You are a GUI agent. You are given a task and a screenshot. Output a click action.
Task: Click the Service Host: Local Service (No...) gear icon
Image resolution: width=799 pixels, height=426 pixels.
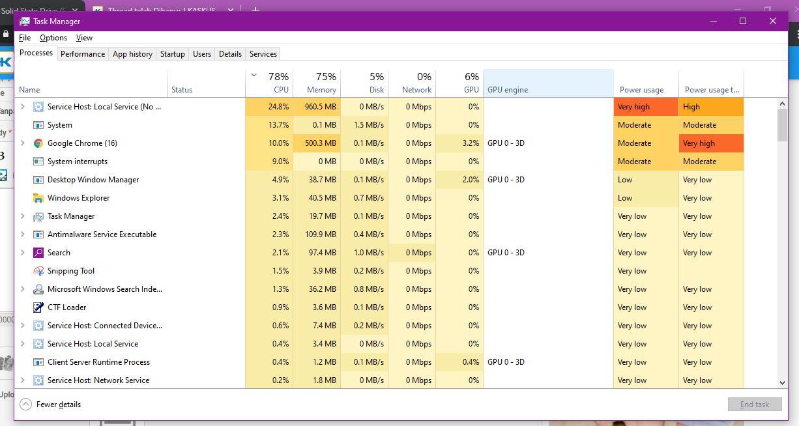38,107
